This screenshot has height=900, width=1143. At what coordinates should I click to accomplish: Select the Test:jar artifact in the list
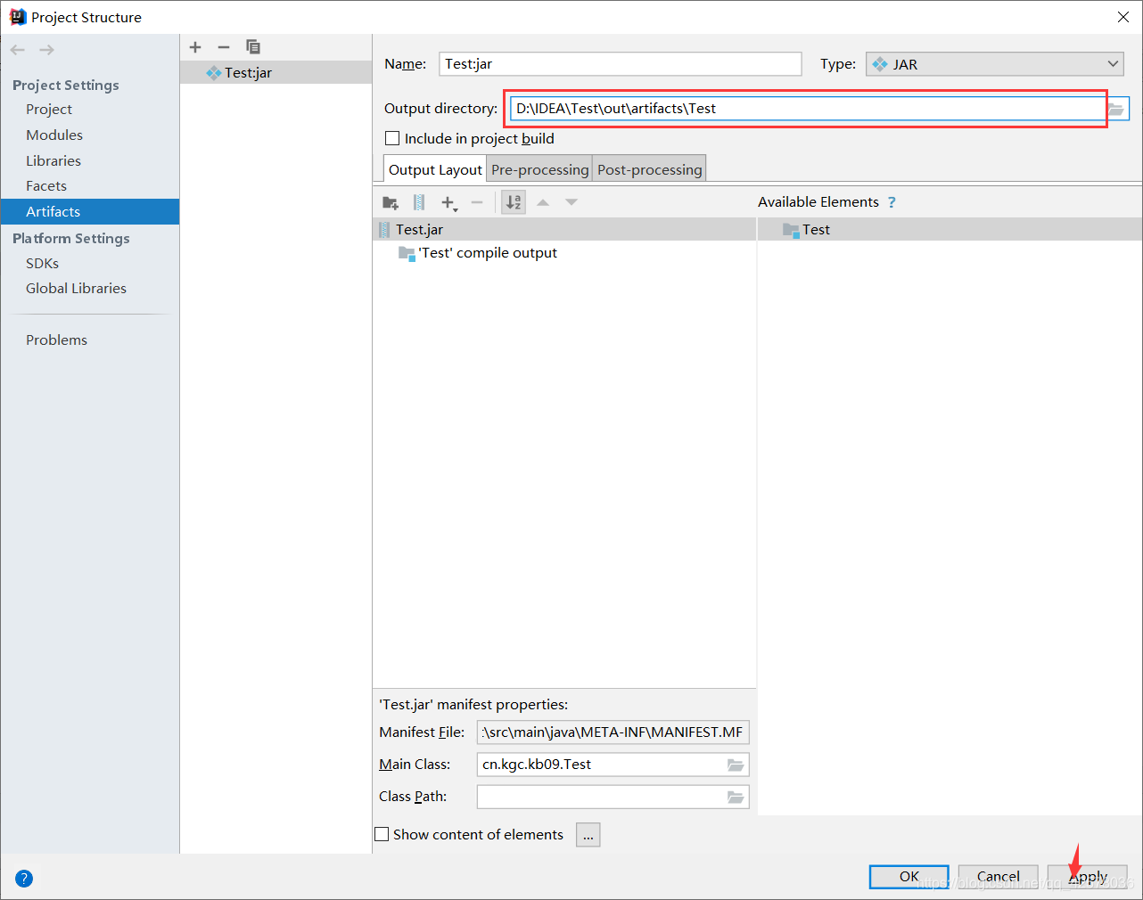[x=275, y=72]
